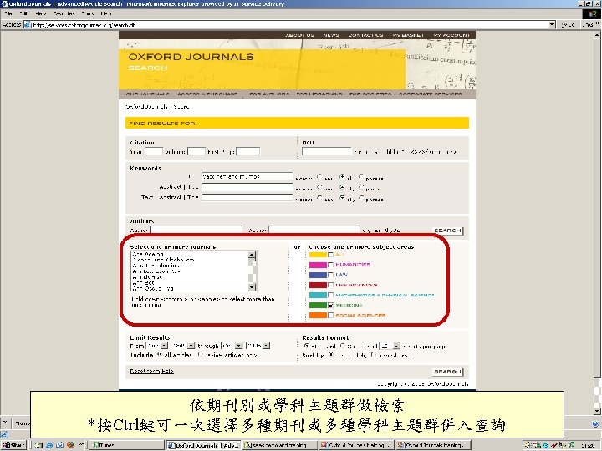Viewport: 602px width, 451px height.
Task: Open the Help menu in Internet Explorer
Action: (x=106, y=13)
